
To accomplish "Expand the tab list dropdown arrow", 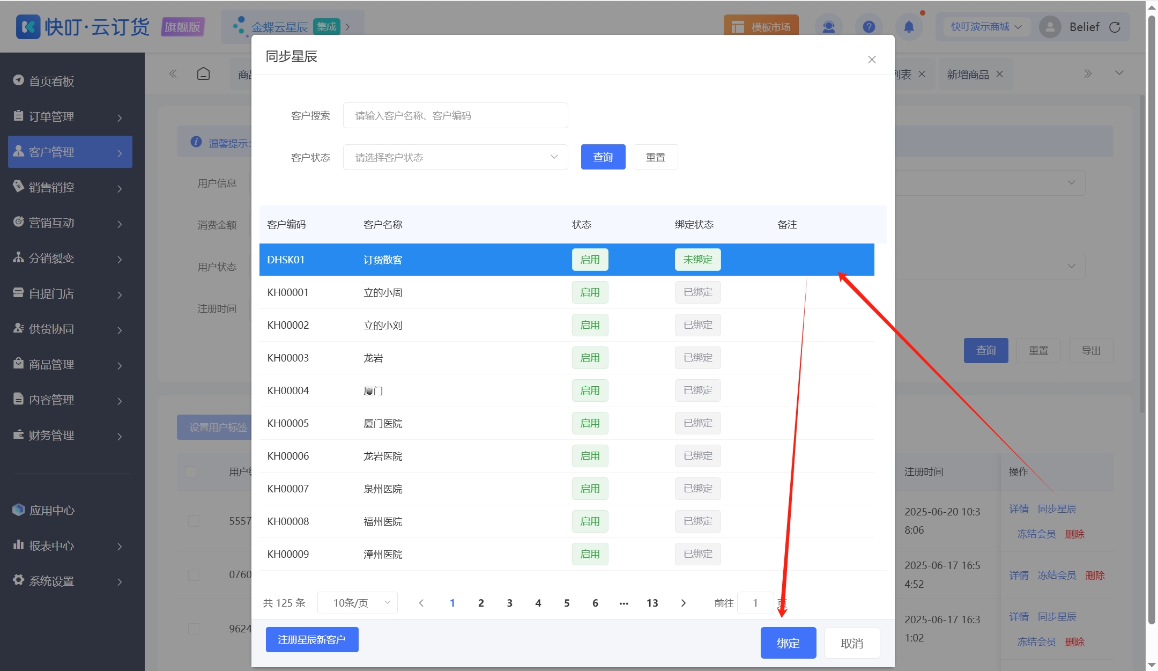I will point(1119,73).
